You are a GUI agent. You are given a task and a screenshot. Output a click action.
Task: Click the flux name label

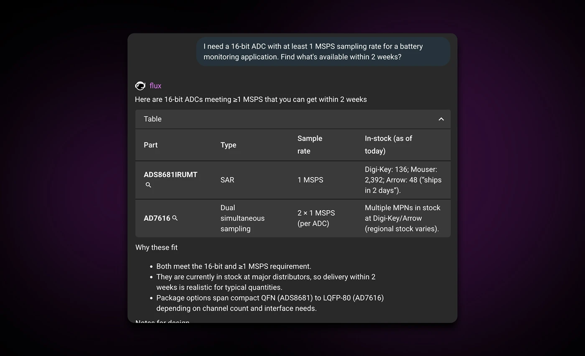click(155, 85)
